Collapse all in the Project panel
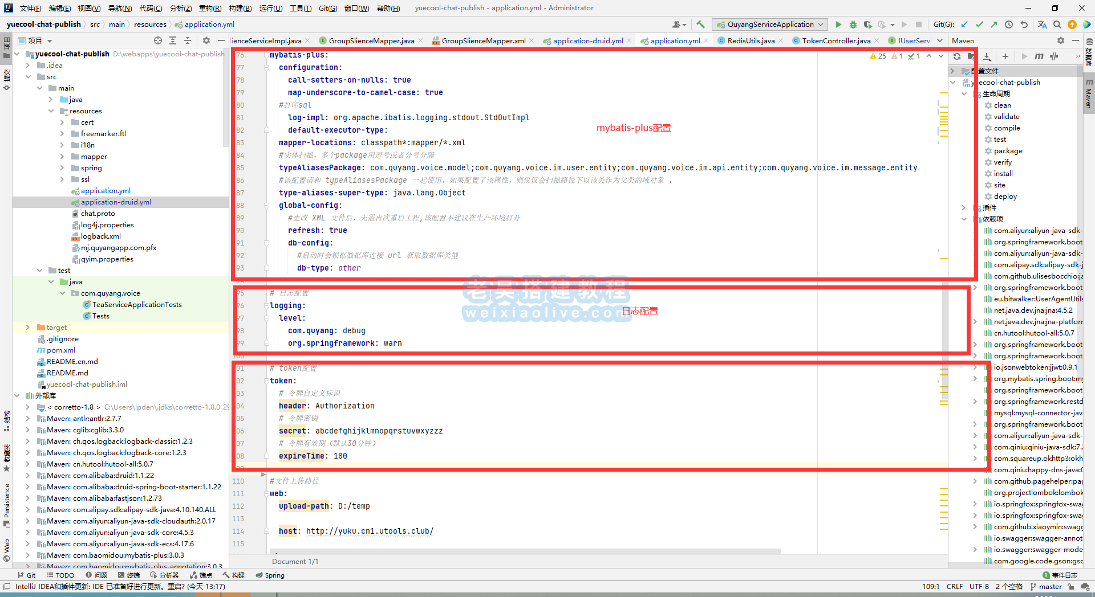The width and height of the screenshot is (1095, 597). pyautogui.click(x=188, y=40)
